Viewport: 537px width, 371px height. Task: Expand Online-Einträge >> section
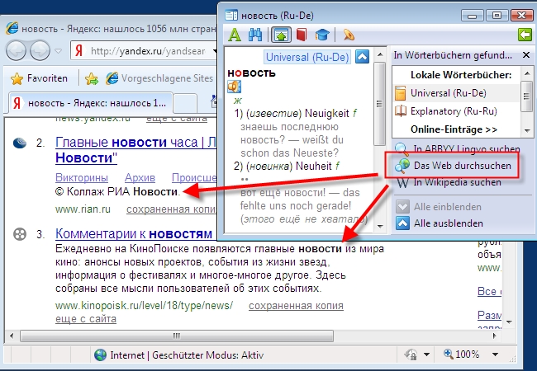pyautogui.click(x=454, y=129)
